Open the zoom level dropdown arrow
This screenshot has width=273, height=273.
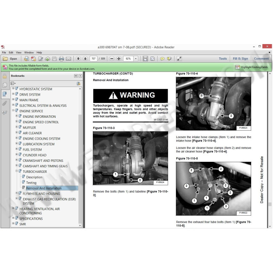tap(136, 58)
